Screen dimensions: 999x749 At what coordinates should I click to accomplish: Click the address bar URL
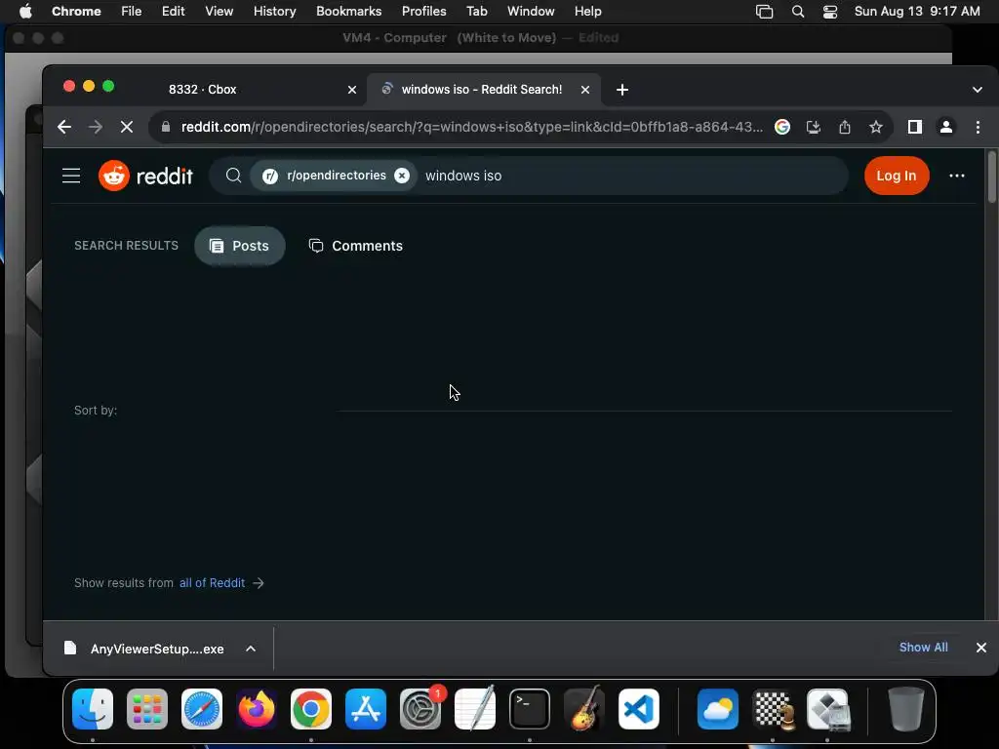coord(471,127)
